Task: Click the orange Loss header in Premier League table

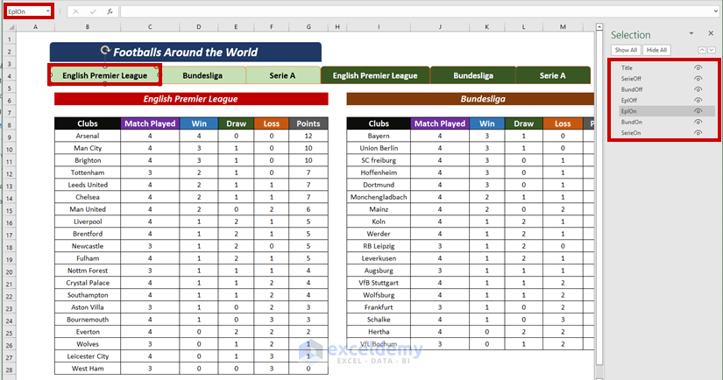Action: click(x=272, y=123)
